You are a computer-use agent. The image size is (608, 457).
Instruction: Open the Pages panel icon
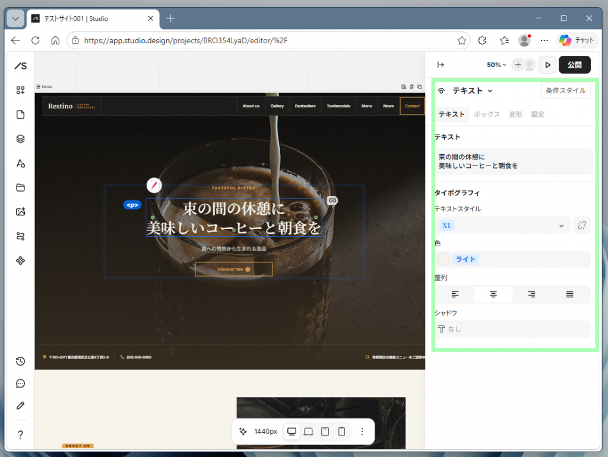(x=21, y=115)
